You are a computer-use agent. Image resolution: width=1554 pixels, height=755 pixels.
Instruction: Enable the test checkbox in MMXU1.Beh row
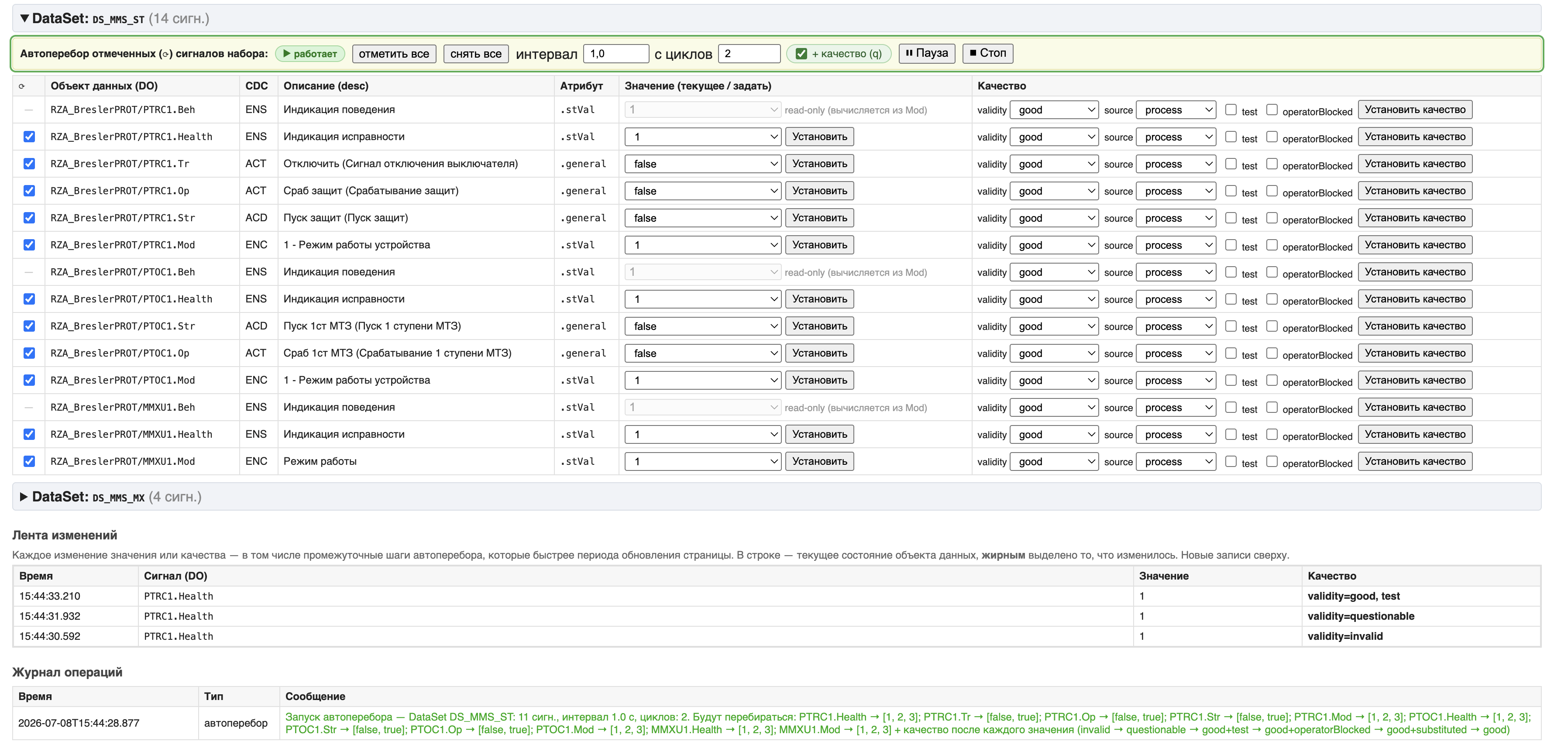point(1231,407)
